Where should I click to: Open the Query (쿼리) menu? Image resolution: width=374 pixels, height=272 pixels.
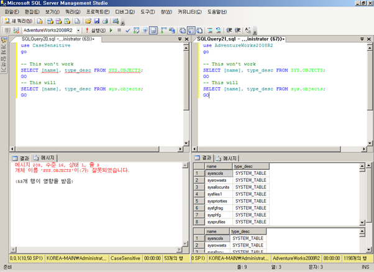click(x=73, y=12)
